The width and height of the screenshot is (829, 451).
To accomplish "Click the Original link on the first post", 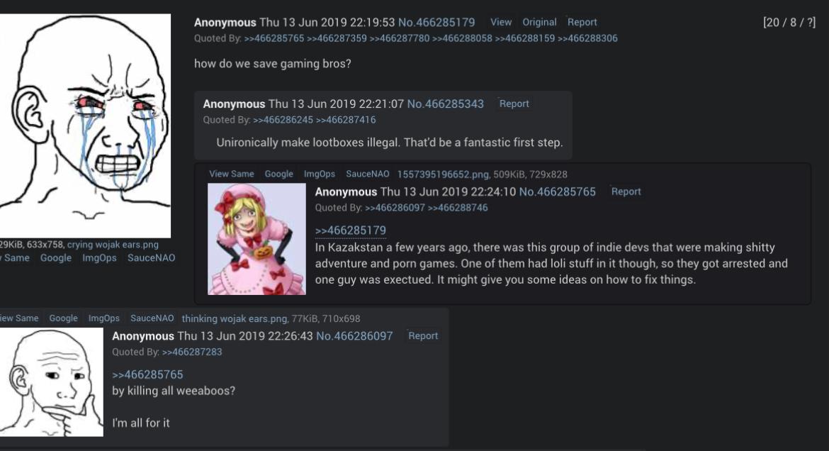I will coord(539,22).
